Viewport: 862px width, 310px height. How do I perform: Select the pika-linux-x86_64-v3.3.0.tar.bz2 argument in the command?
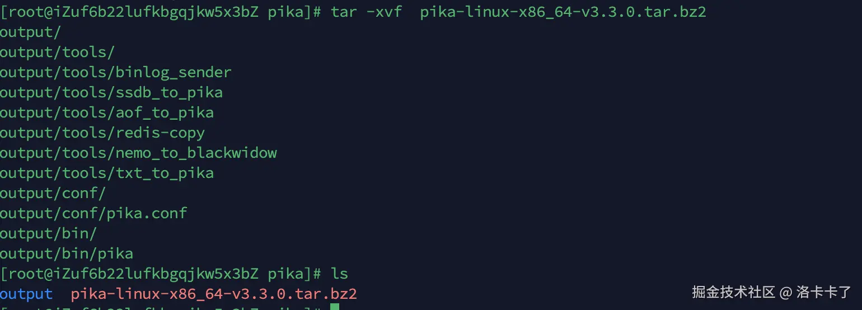tap(563, 12)
